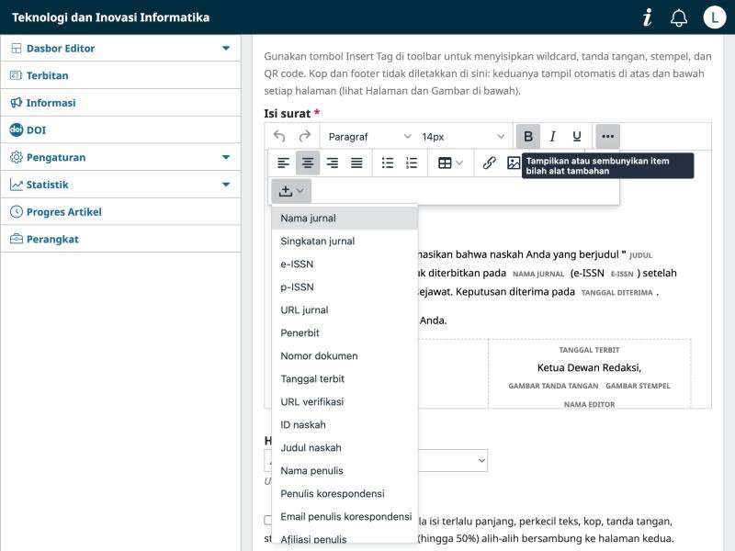This screenshot has width=735, height=551.
Task: Expand the Pengaturan submenu arrow
Action: click(226, 157)
